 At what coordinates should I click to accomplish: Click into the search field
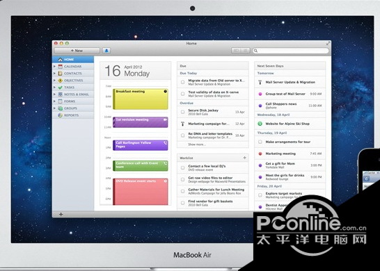click(x=291, y=51)
